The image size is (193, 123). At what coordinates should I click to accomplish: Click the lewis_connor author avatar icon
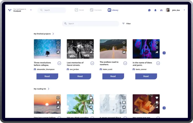[134, 70]
